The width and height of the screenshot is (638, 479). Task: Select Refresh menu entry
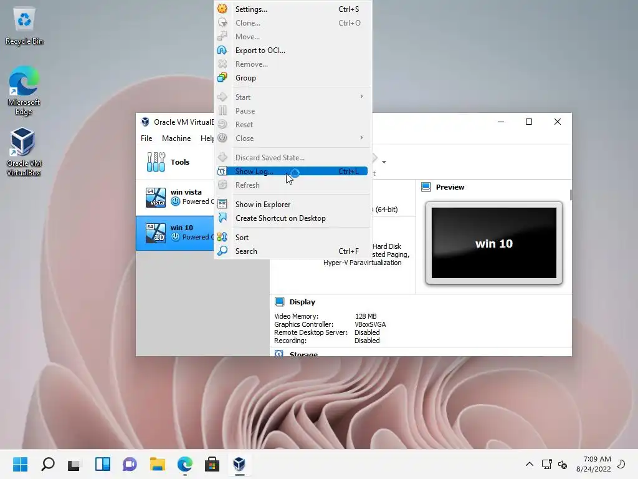(293, 185)
